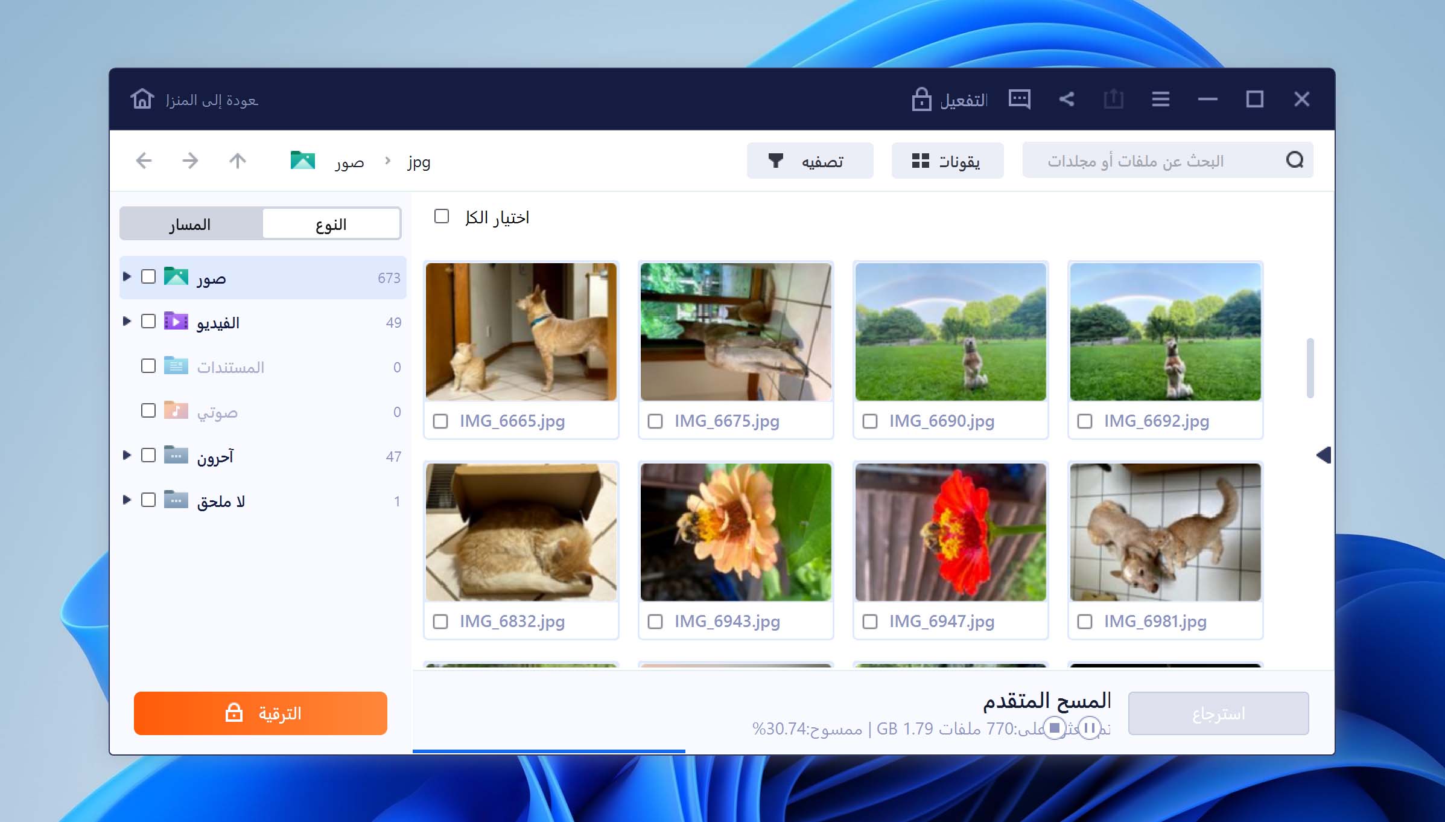
Task: Select the IMG_6981.jpg checkbox
Action: 1085,622
